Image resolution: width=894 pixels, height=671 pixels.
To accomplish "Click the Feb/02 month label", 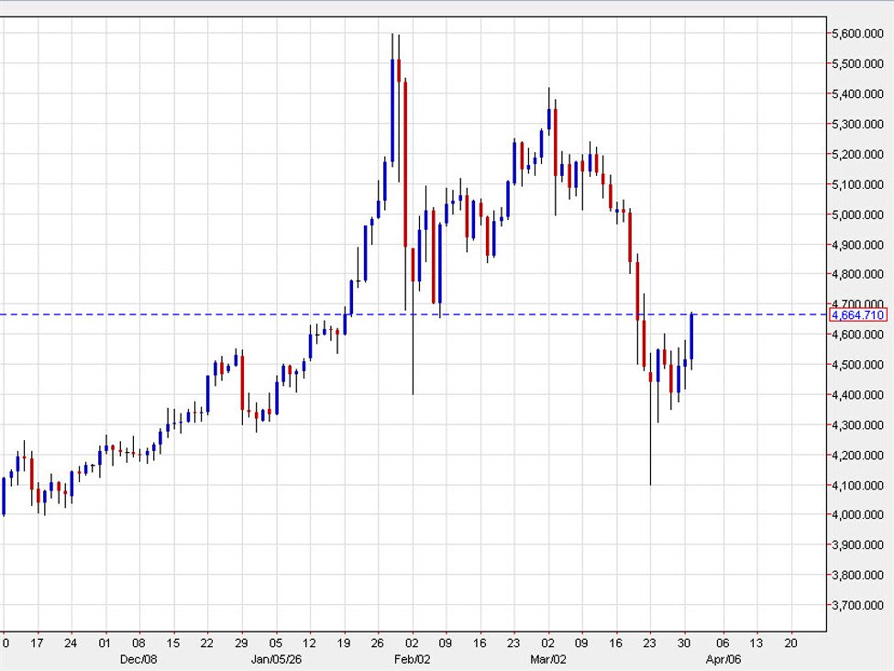I will click(x=408, y=658).
